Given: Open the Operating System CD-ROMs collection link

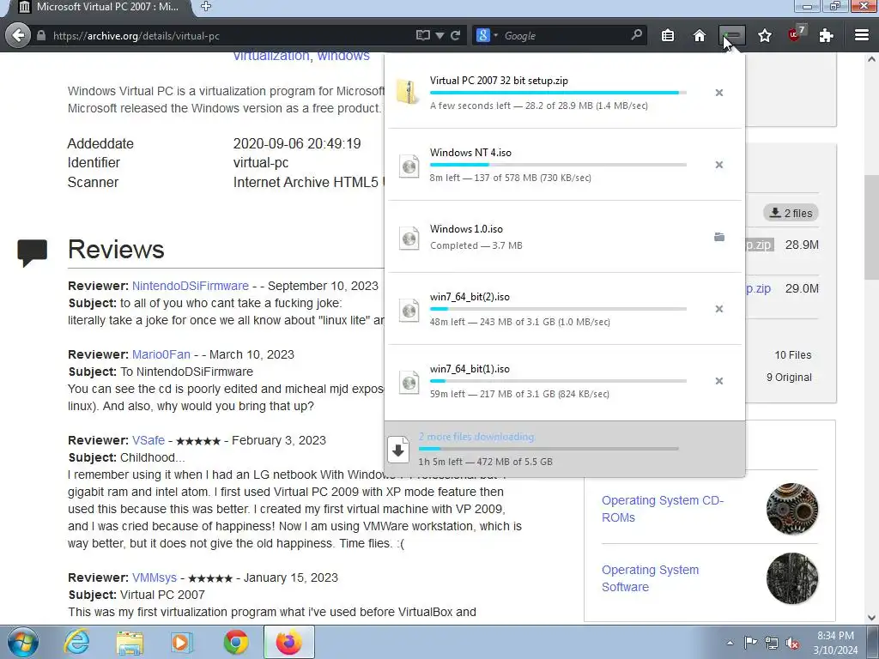Looking at the screenshot, I should (663, 509).
